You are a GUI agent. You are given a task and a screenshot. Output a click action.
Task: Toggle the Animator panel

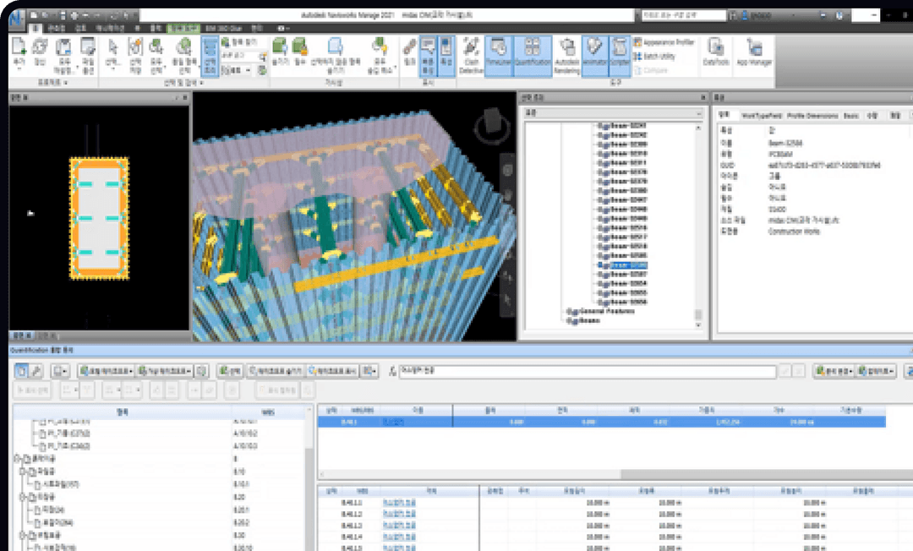[594, 56]
